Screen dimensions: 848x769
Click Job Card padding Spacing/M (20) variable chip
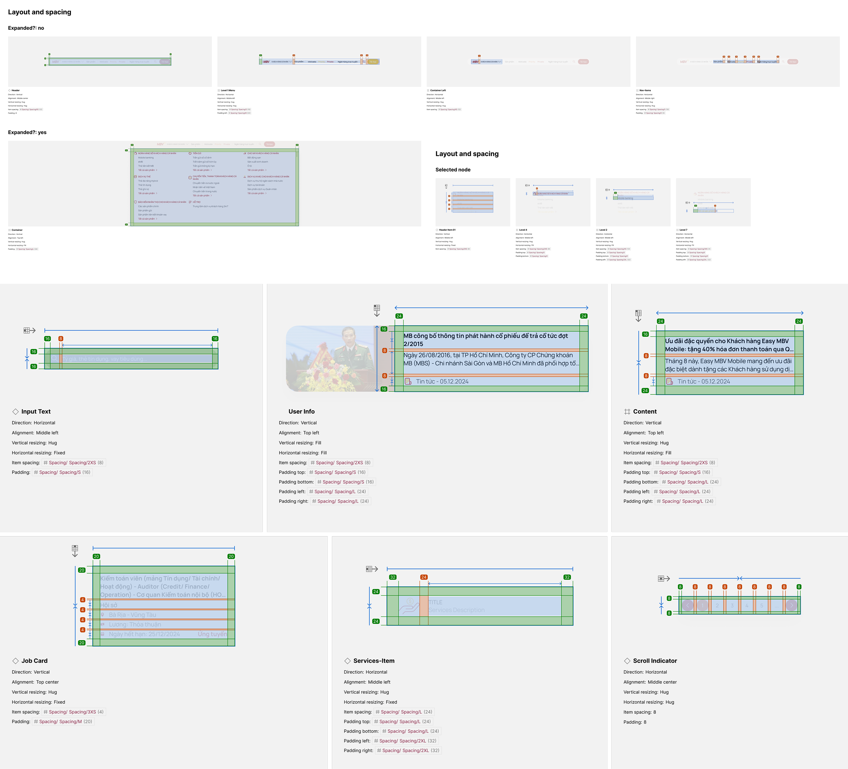(63, 722)
